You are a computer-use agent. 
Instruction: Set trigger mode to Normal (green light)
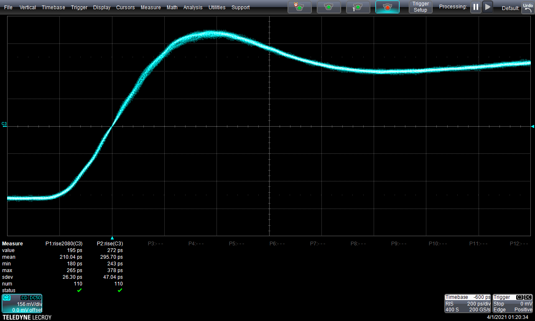point(329,7)
